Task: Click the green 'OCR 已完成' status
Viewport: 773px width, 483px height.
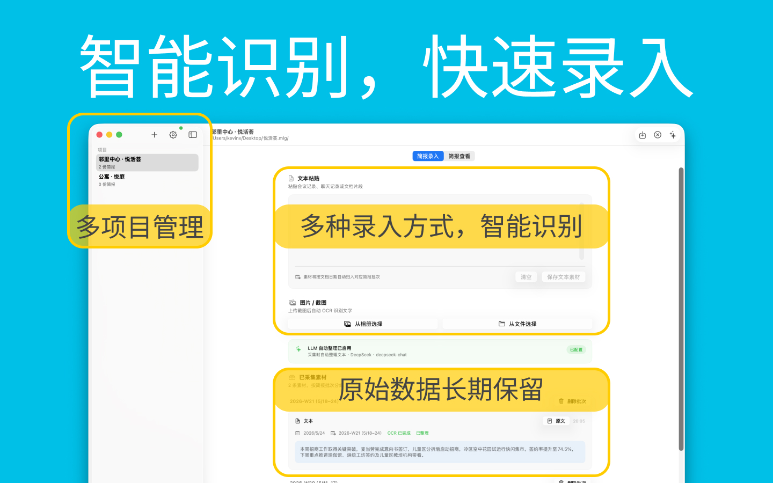Action: point(399,433)
